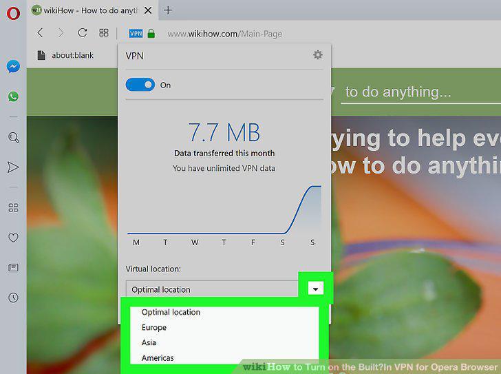The height and width of the screenshot is (374, 501).
Task: Open the sidebar search icon
Action: [x=14, y=138]
